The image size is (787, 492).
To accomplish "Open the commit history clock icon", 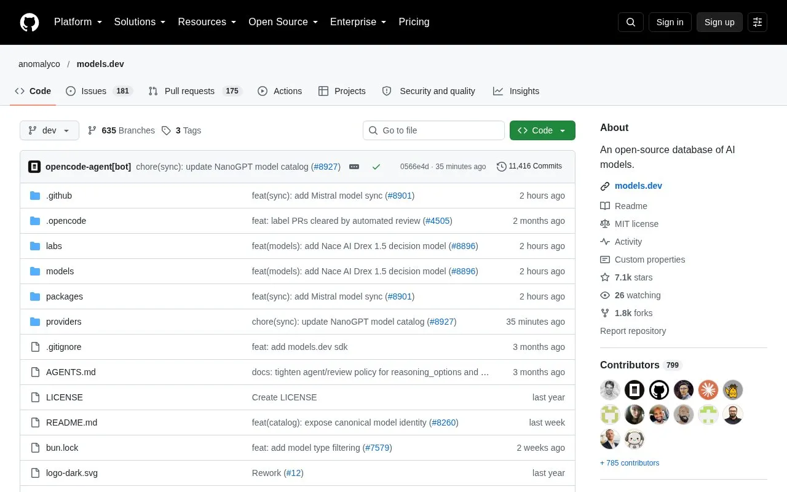I will (x=502, y=166).
